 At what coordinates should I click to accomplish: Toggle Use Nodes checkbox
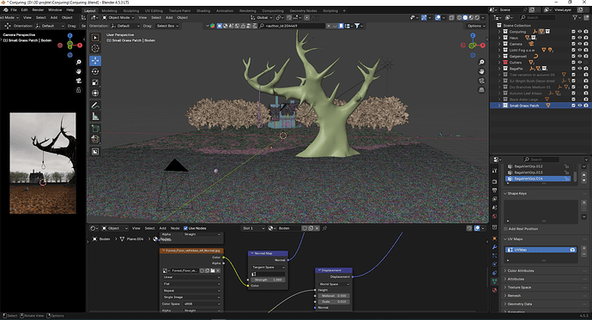185,228
